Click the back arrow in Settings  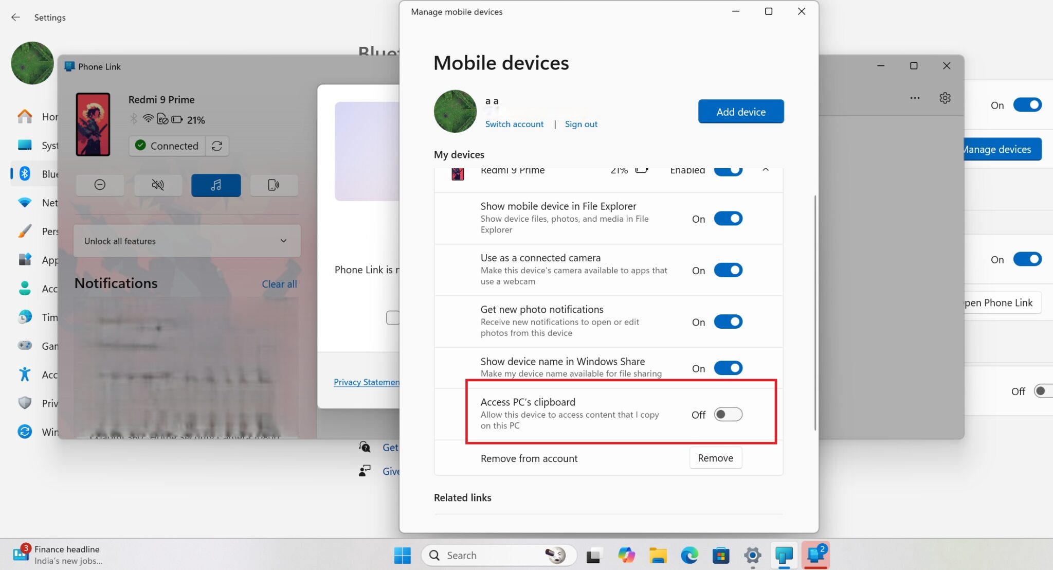(16, 17)
